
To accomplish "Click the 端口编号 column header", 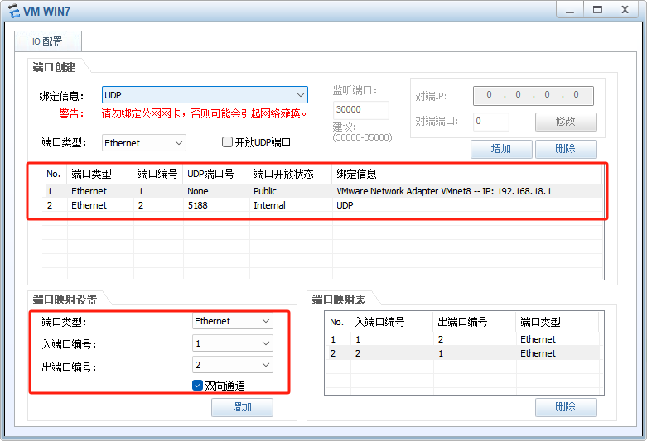I will pos(158,174).
